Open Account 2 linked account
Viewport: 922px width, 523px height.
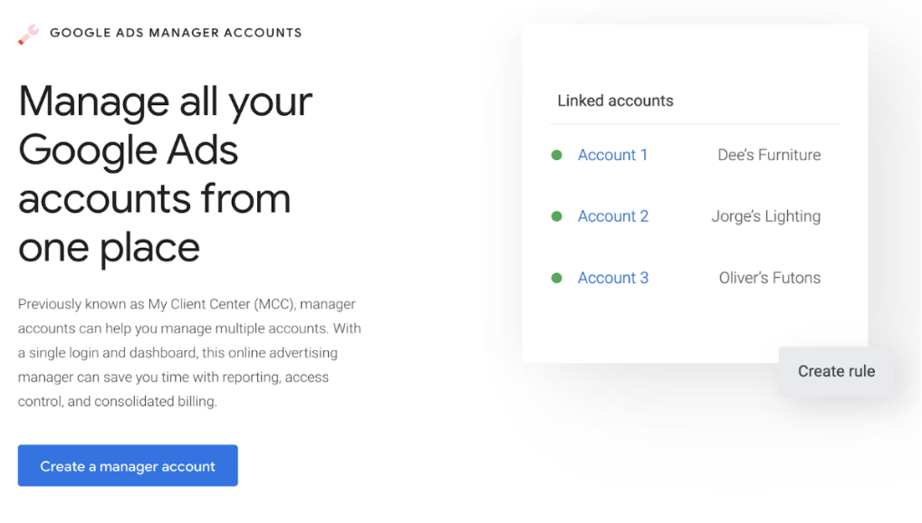coord(612,216)
